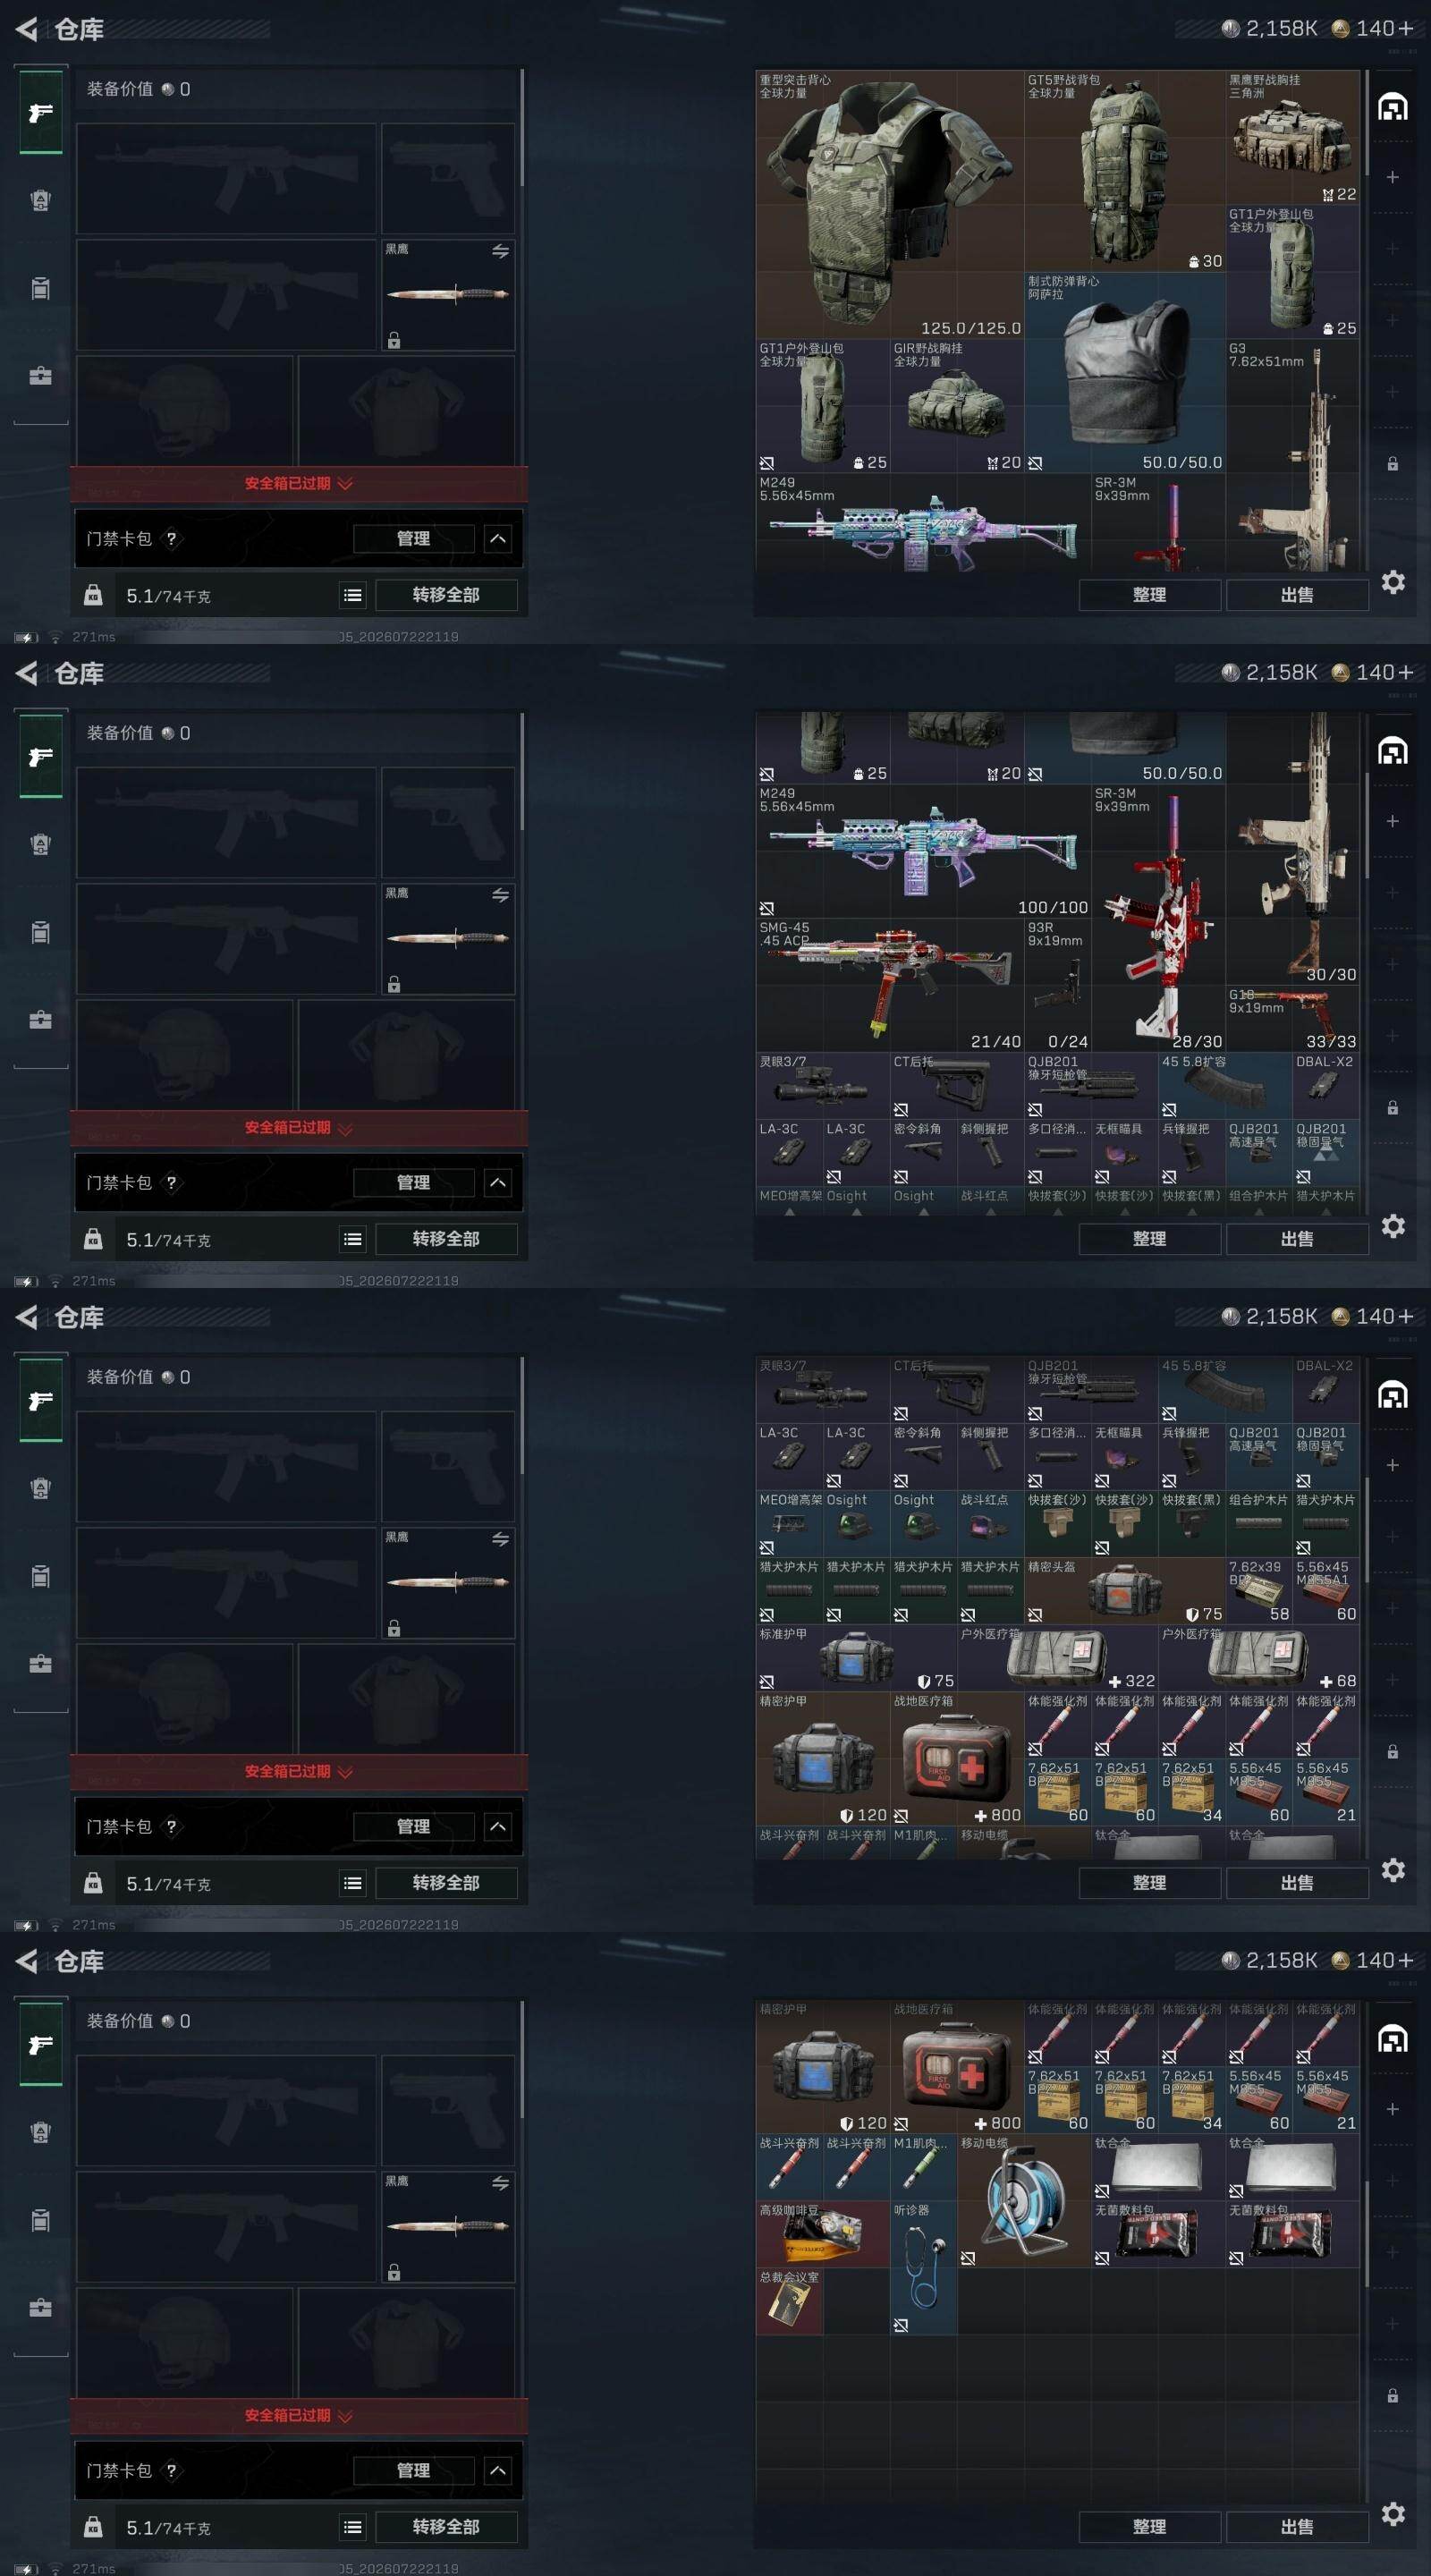Click inventory scrollbar beside 总裁会议室 grid
Screen dimensions: 1431x2576
point(1367,2235)
